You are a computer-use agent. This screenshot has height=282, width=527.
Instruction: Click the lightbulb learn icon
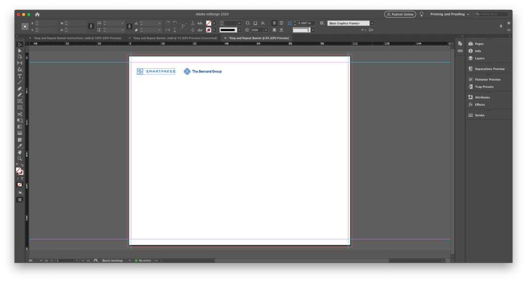(421, 14)
